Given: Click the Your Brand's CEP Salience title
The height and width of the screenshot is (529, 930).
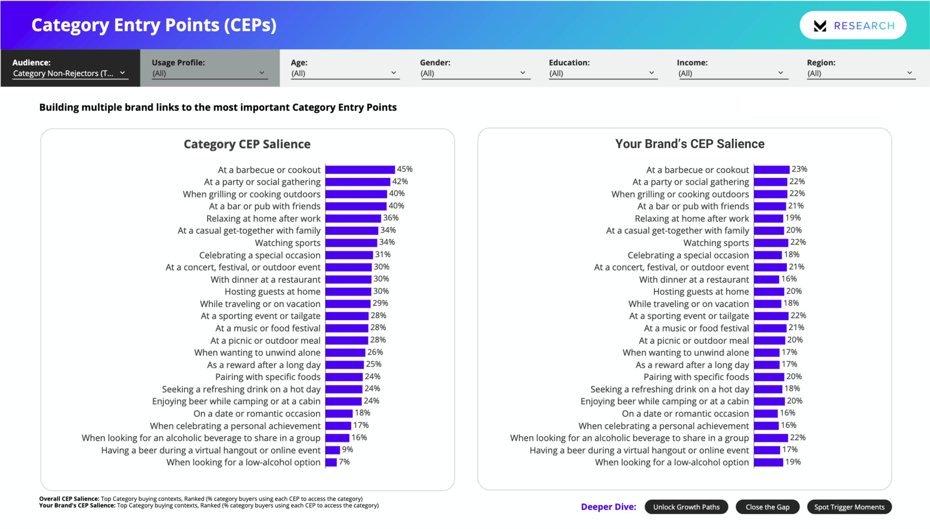Looking at the screenshot, I should coord(690,144).
